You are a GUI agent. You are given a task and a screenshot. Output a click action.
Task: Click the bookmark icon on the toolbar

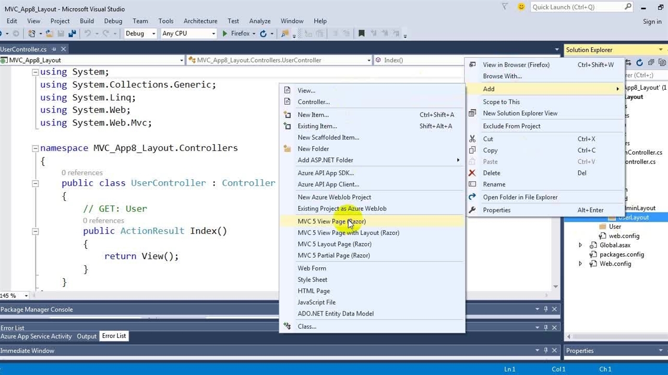[361, 33]
